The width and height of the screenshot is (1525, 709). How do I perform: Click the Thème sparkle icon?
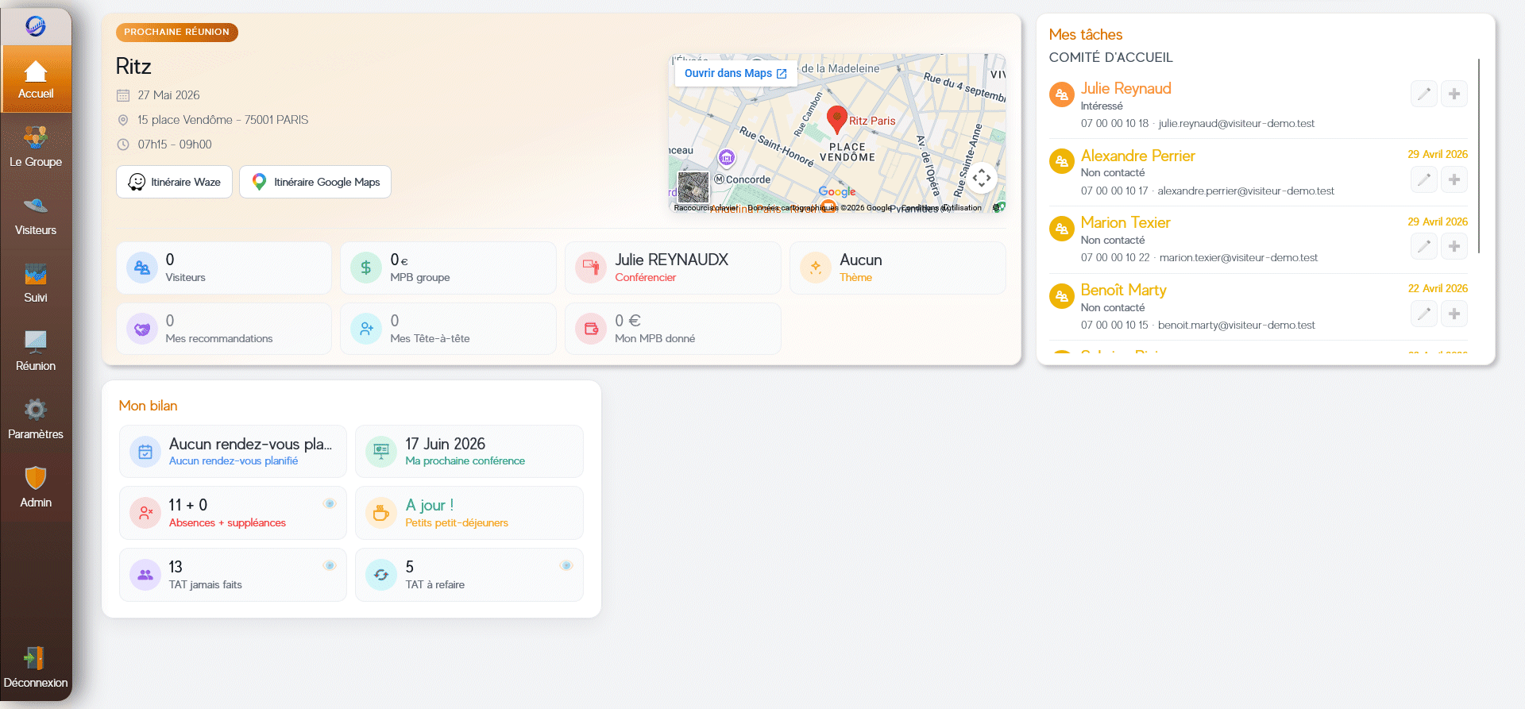point(816,268)
